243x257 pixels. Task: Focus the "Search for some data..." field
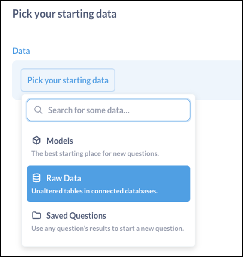(108, 110)
